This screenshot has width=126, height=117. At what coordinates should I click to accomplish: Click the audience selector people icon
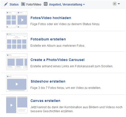115,4
